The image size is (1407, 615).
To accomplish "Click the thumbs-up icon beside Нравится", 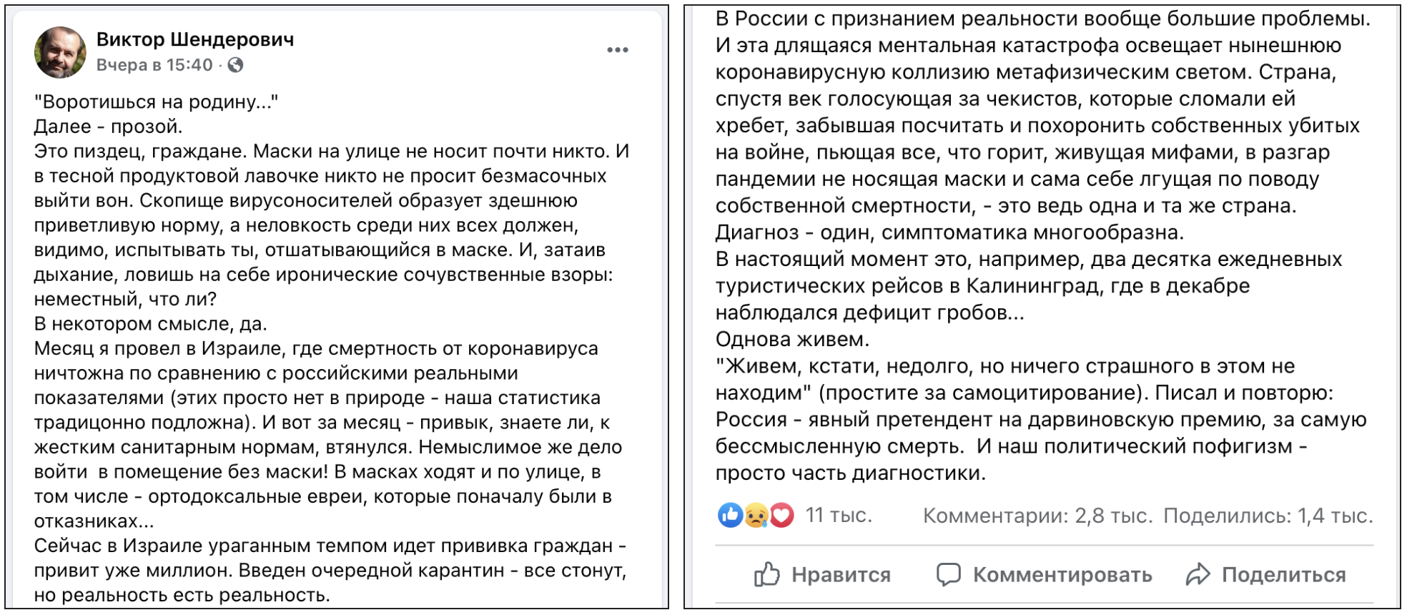I will 767,574.
